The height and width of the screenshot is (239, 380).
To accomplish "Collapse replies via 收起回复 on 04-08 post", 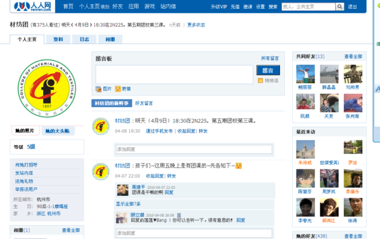I will [186, 131].
